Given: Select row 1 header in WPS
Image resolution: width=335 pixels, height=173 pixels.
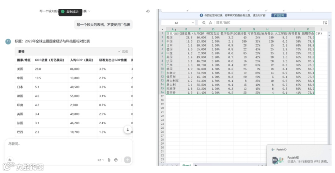Looking at the screenshot, I should click(x=163, y=33).
